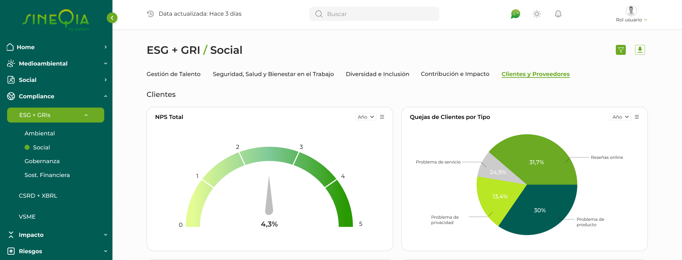Switch to Gestión de Talento tab
The image size is (682, 260).
[x=174, y=74]
